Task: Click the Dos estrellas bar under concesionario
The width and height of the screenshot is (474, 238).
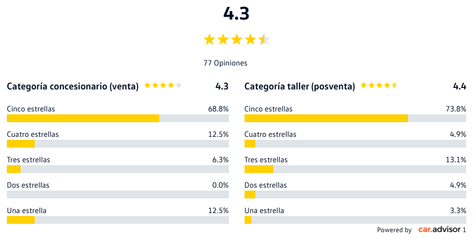Action: tap(118, 195)
